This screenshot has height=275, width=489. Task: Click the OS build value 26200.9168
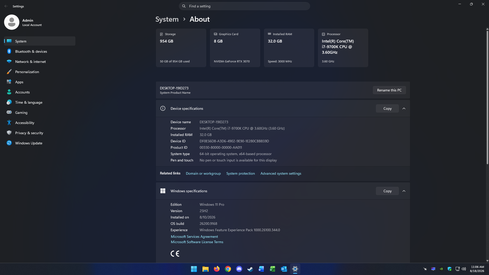point(208,224)
